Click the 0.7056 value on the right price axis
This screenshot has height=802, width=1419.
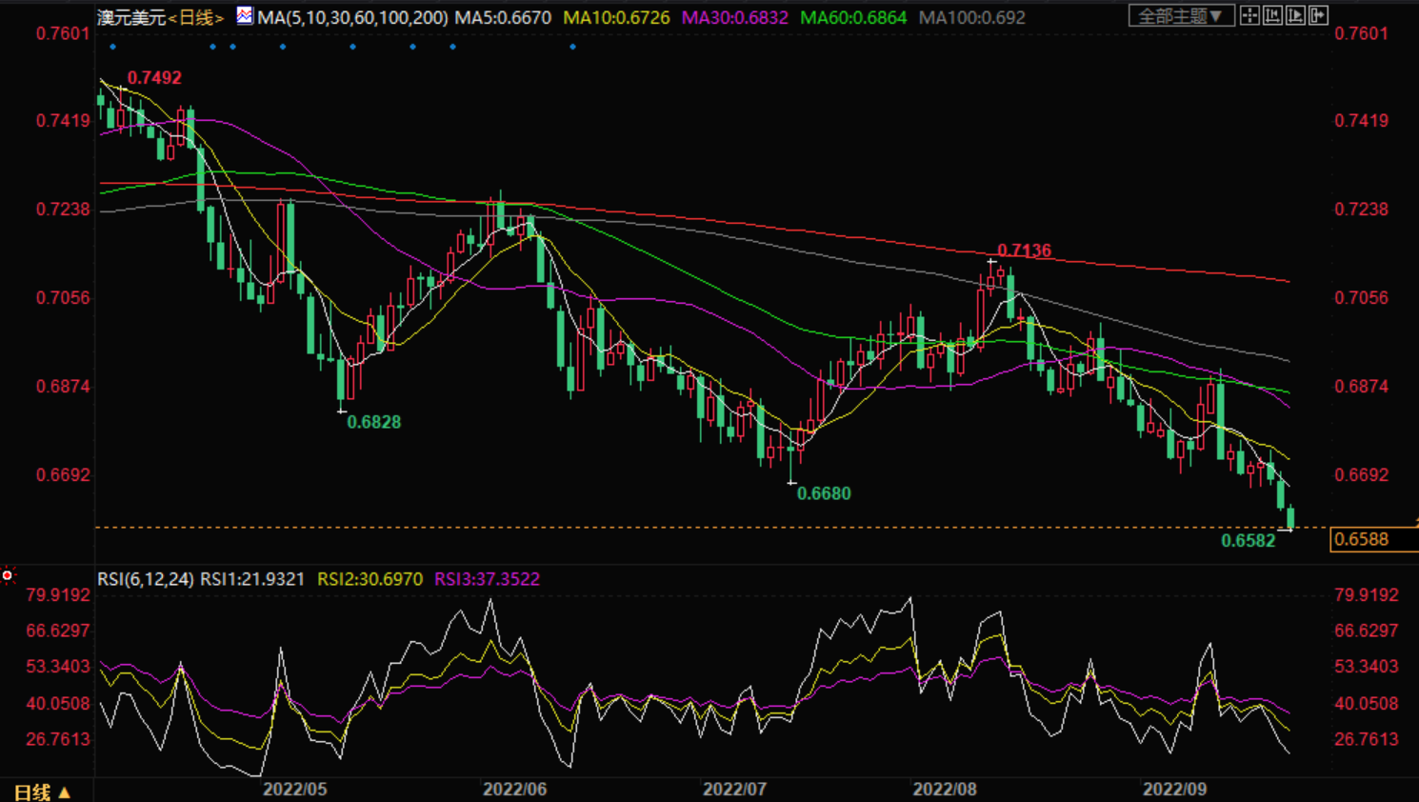(x=1362, y=298)
